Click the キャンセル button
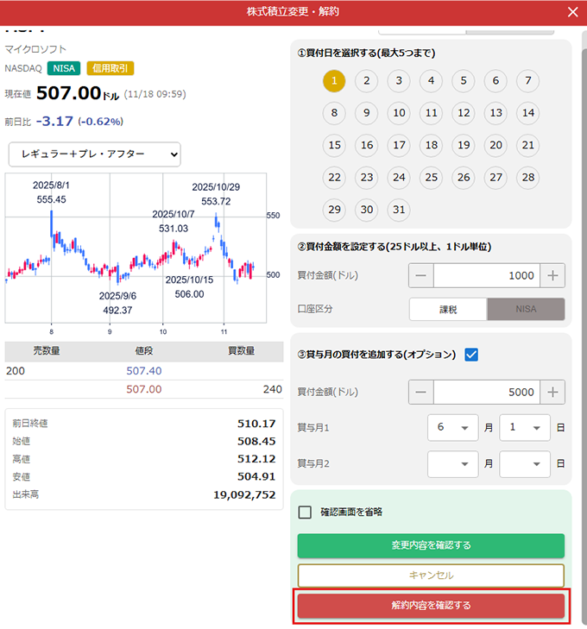Screen dimensions: 587x629 431,576
